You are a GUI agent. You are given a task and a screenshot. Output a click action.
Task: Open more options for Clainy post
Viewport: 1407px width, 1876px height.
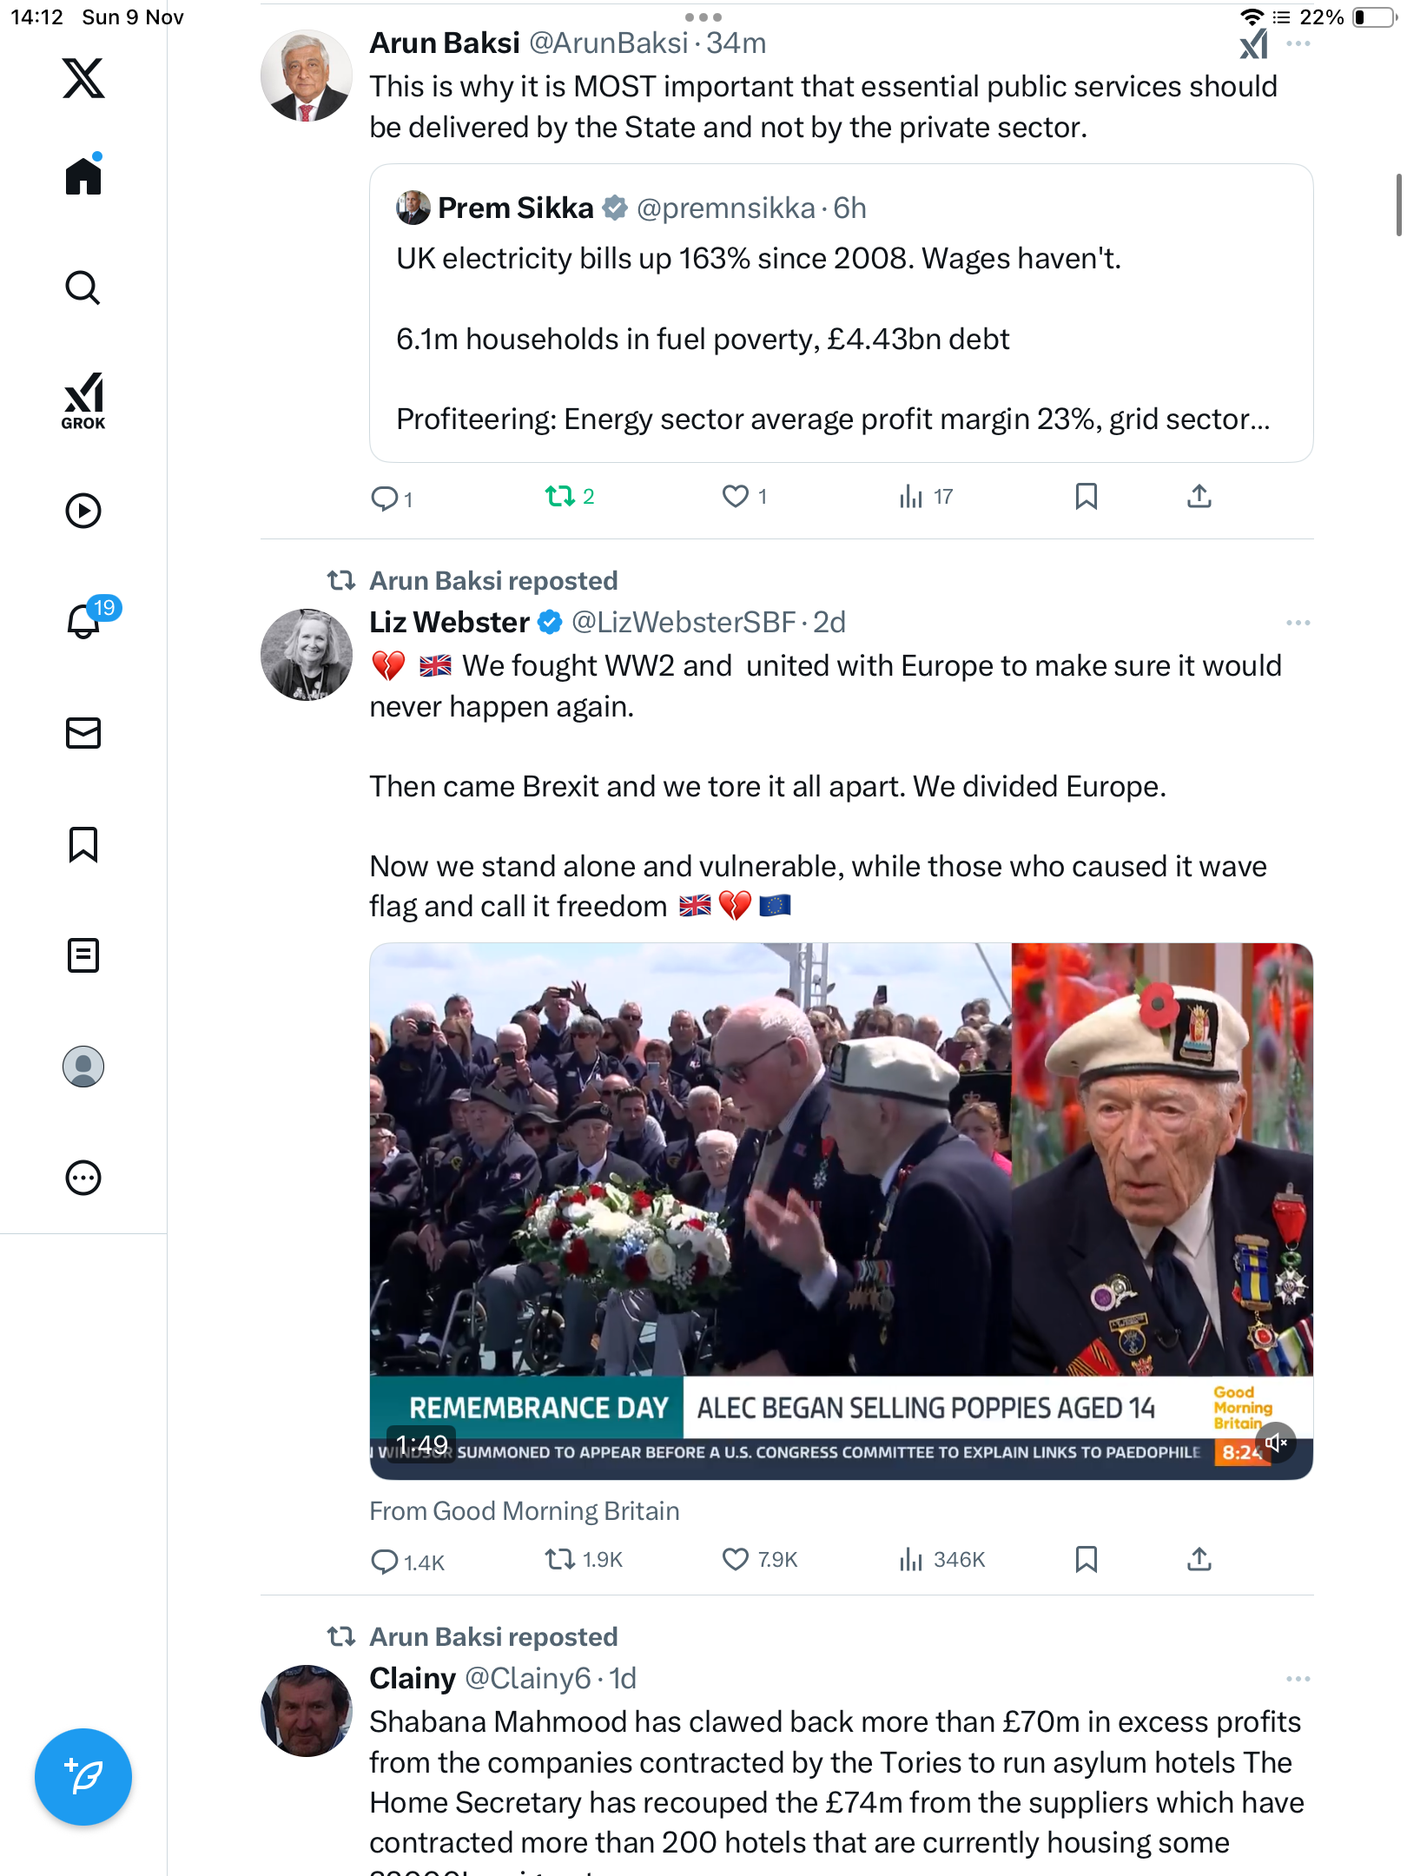[x=1298, y=1679]
